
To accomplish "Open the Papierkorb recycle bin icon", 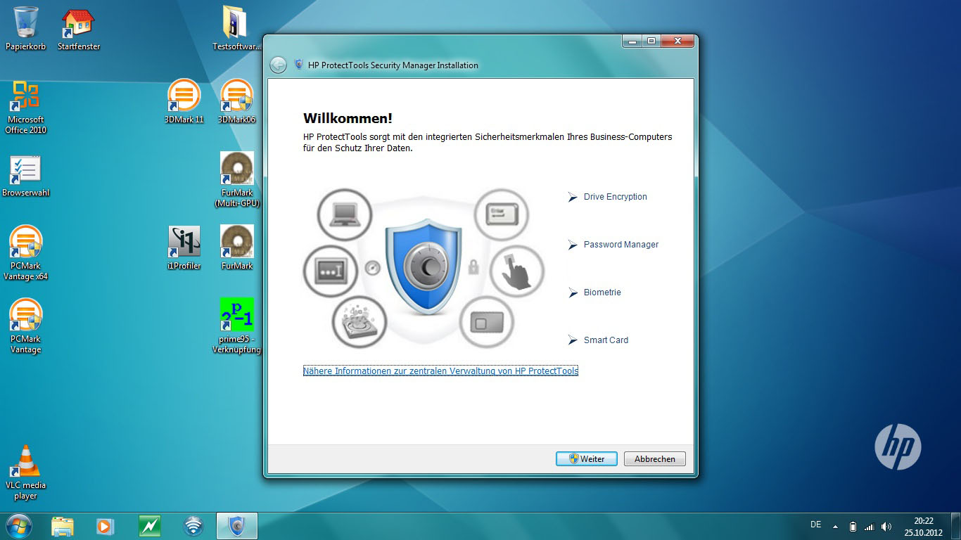I will coord(26,28).
